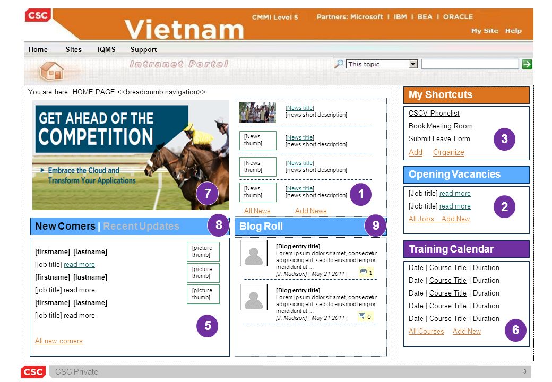Click Add New in Training Calendar
Screen dimensions: 552x382
point(467,332)
